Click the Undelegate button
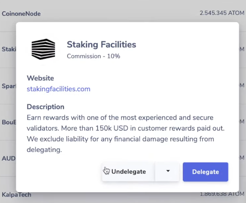The width and height of the screenshot is (246, 203). click(128, 171)
